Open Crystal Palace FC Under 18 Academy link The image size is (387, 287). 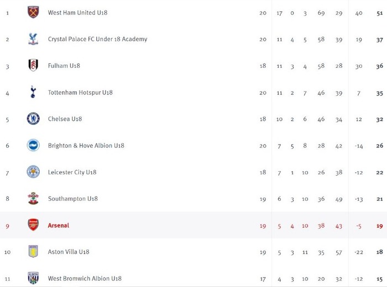97,39
